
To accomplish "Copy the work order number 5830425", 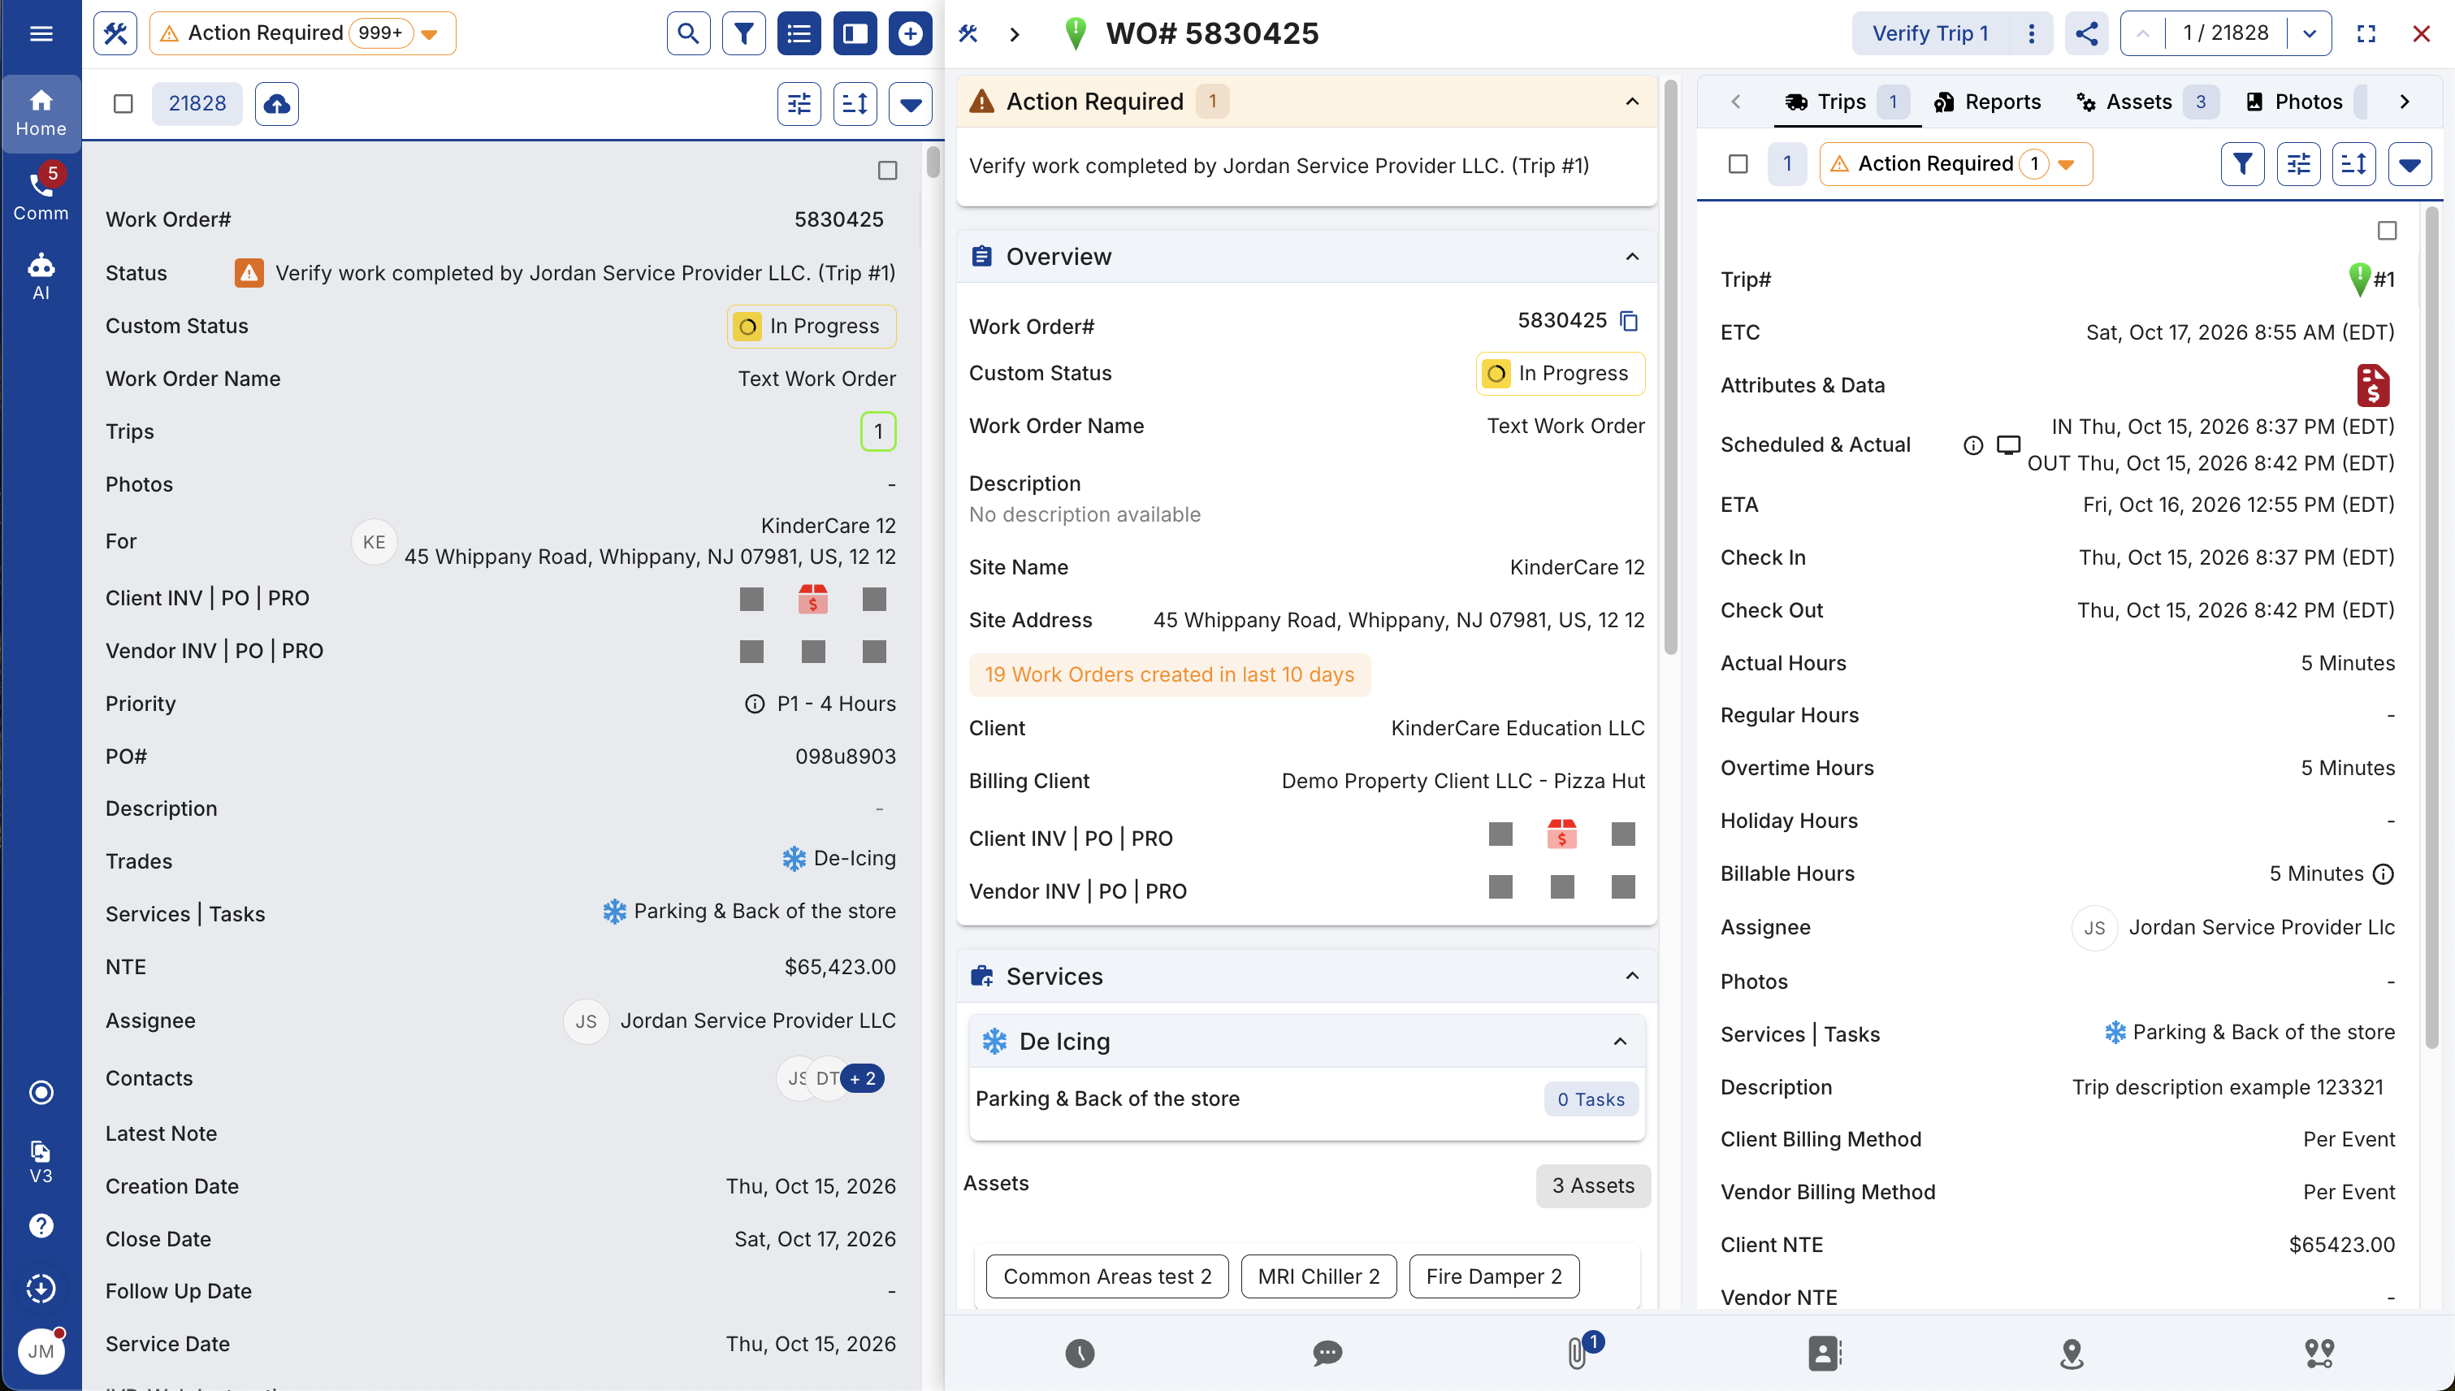I will (x=1630, y=321).
